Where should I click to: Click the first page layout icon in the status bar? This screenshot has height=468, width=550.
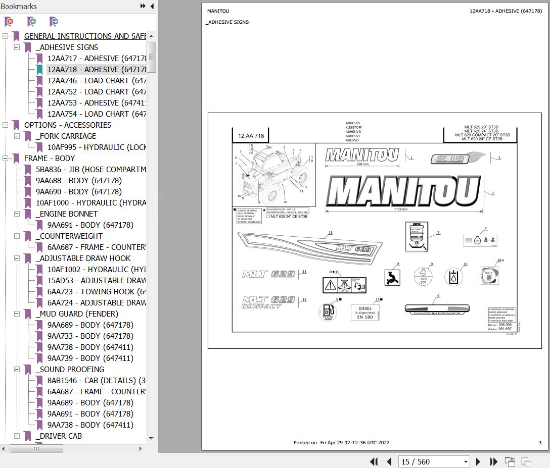(x=510, y=462)
